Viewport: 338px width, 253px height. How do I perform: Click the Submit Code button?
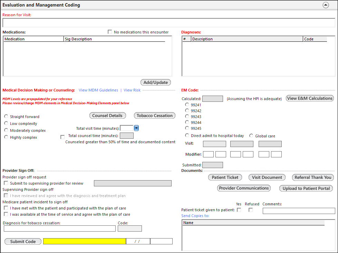[x=23, y=241]
